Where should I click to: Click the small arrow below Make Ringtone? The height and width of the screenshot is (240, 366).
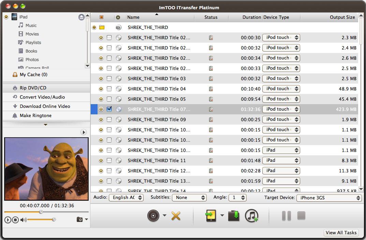(x=45, y=125)
